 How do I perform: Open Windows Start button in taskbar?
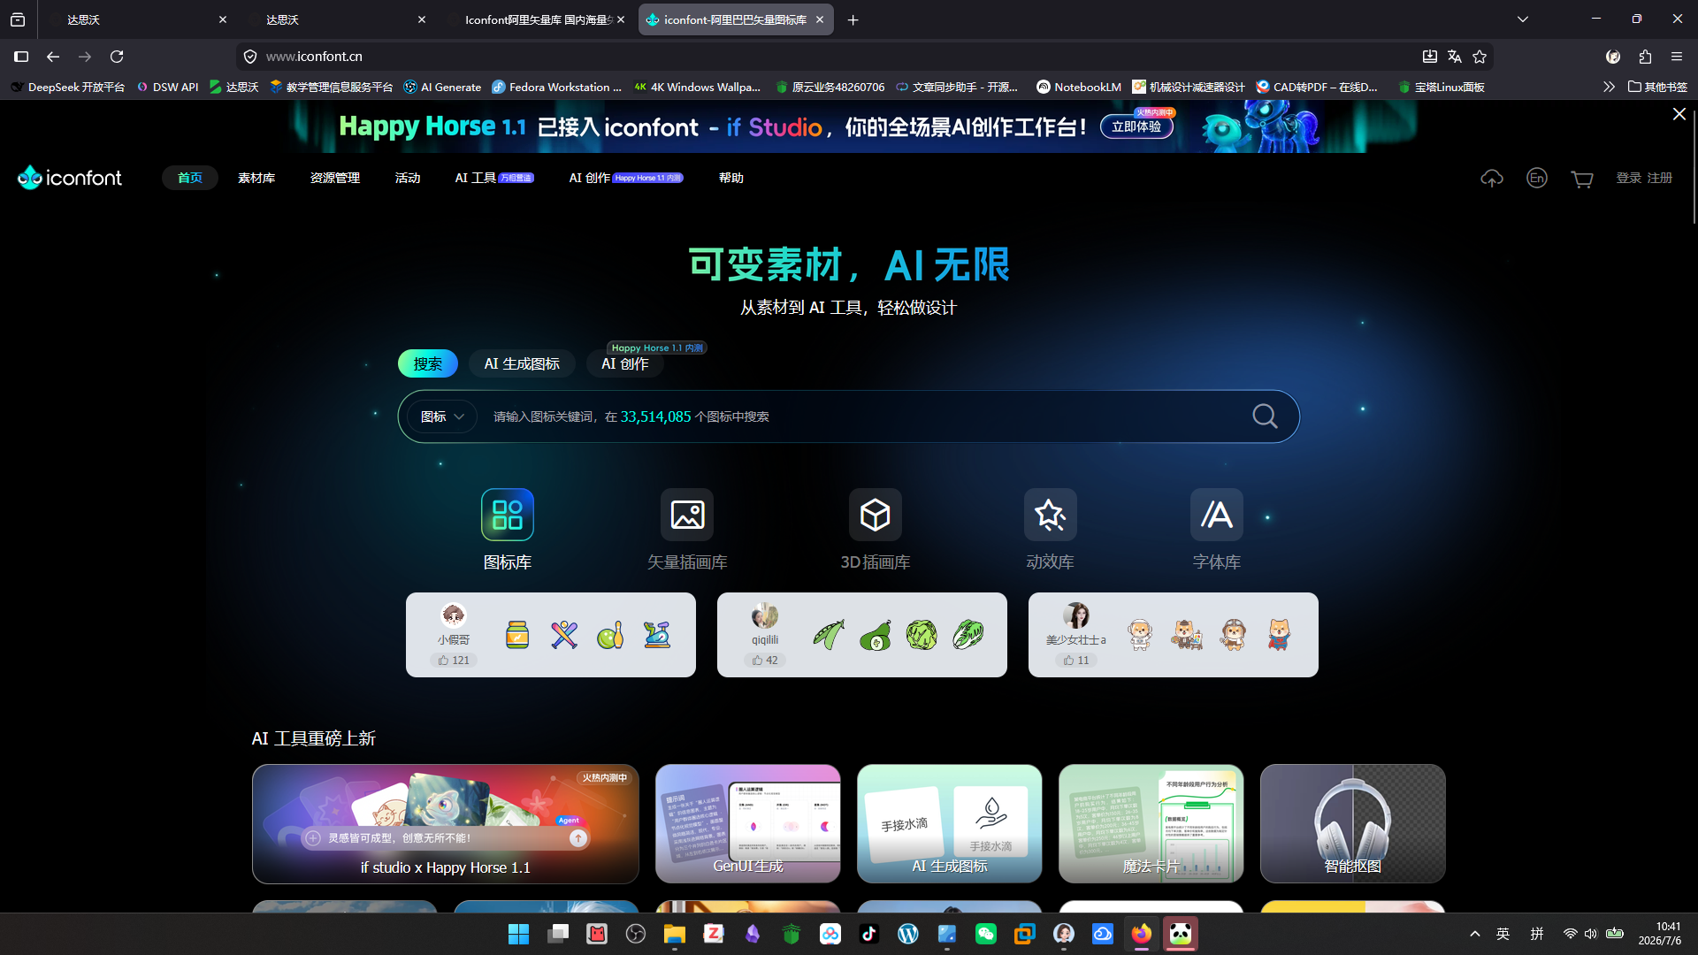point(518,934)
